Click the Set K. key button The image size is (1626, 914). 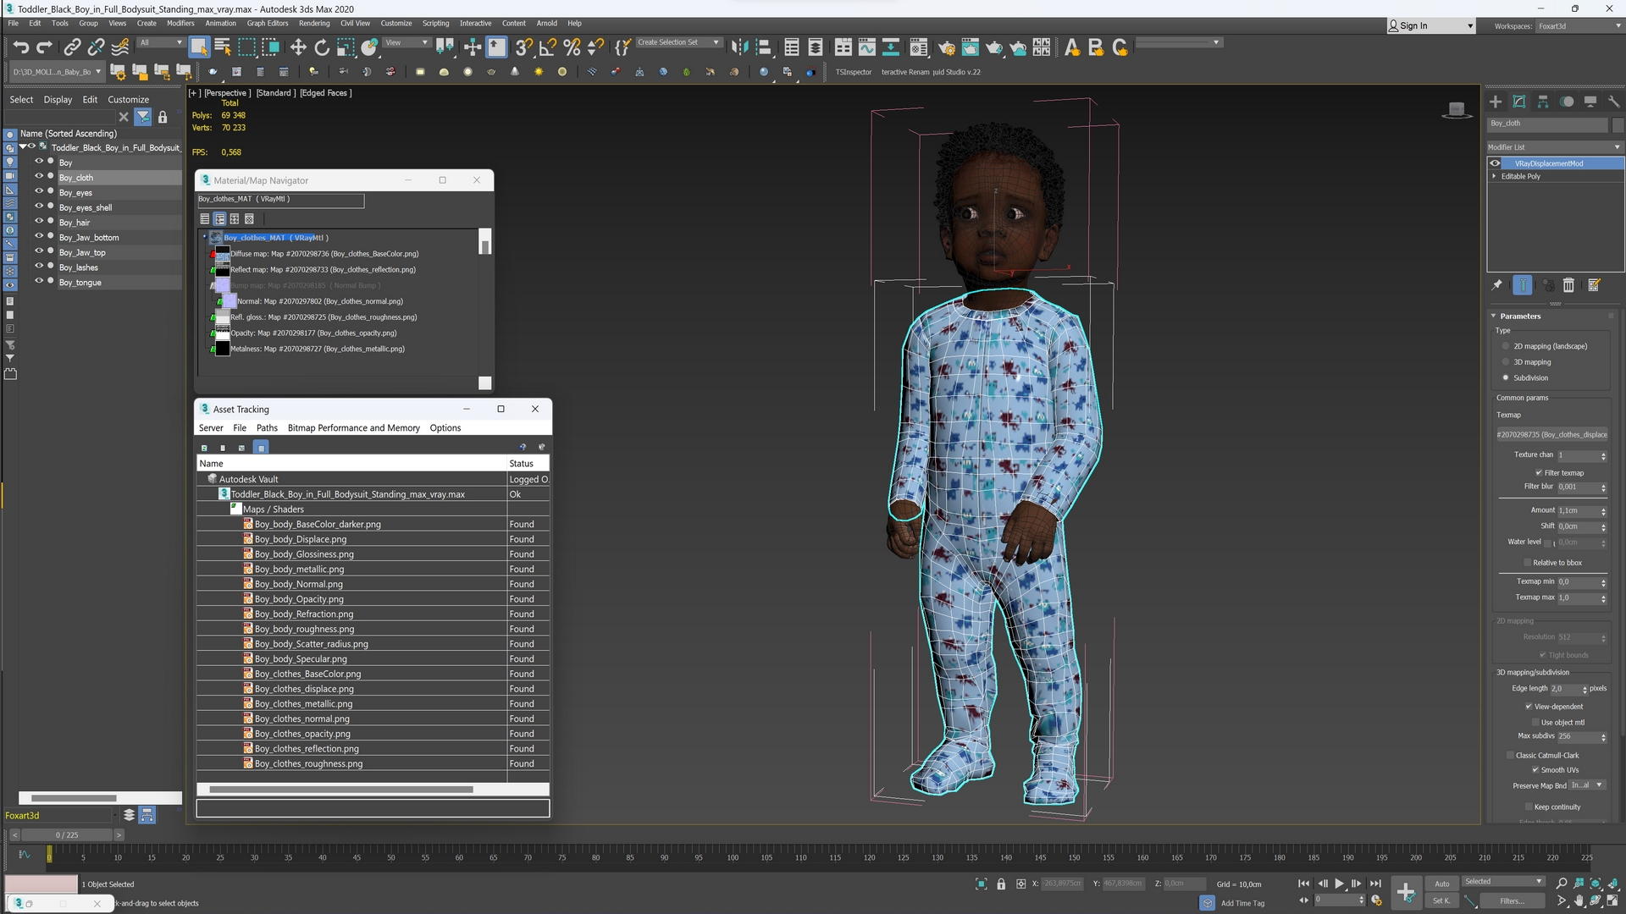[1441, 901]
